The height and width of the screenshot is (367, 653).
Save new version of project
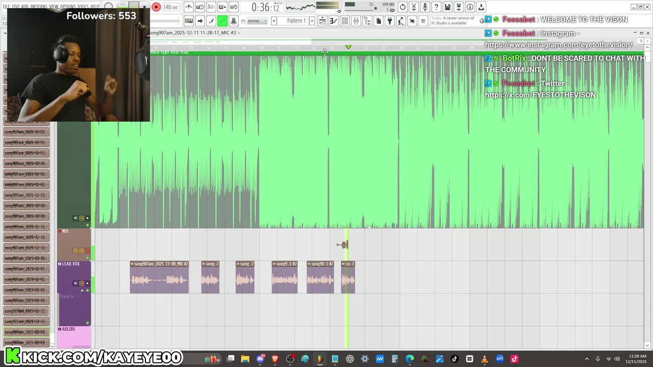[459, 7]
